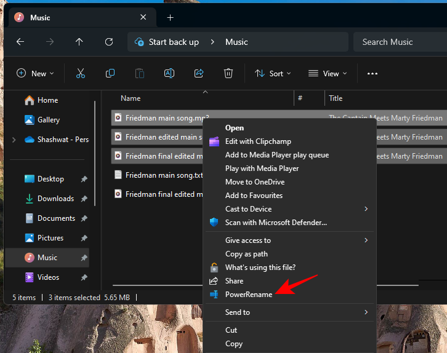
Task: Select PowerRename from the context menu
Action: tap(248, 295)
